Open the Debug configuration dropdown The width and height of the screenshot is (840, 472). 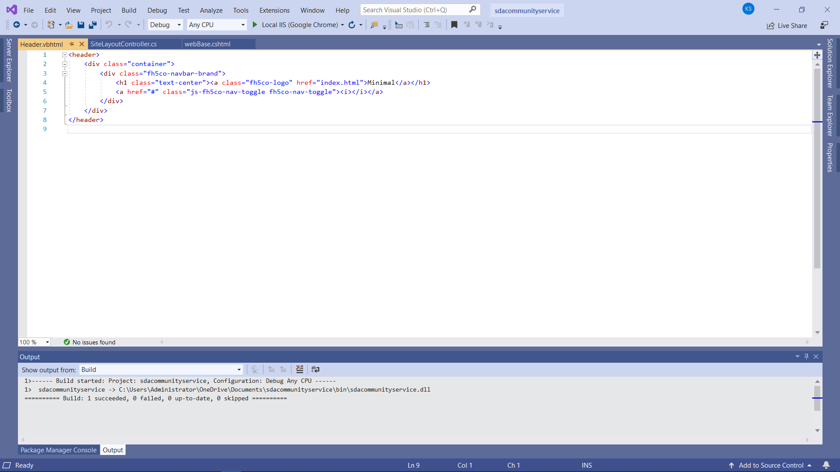tap(165, 25)
